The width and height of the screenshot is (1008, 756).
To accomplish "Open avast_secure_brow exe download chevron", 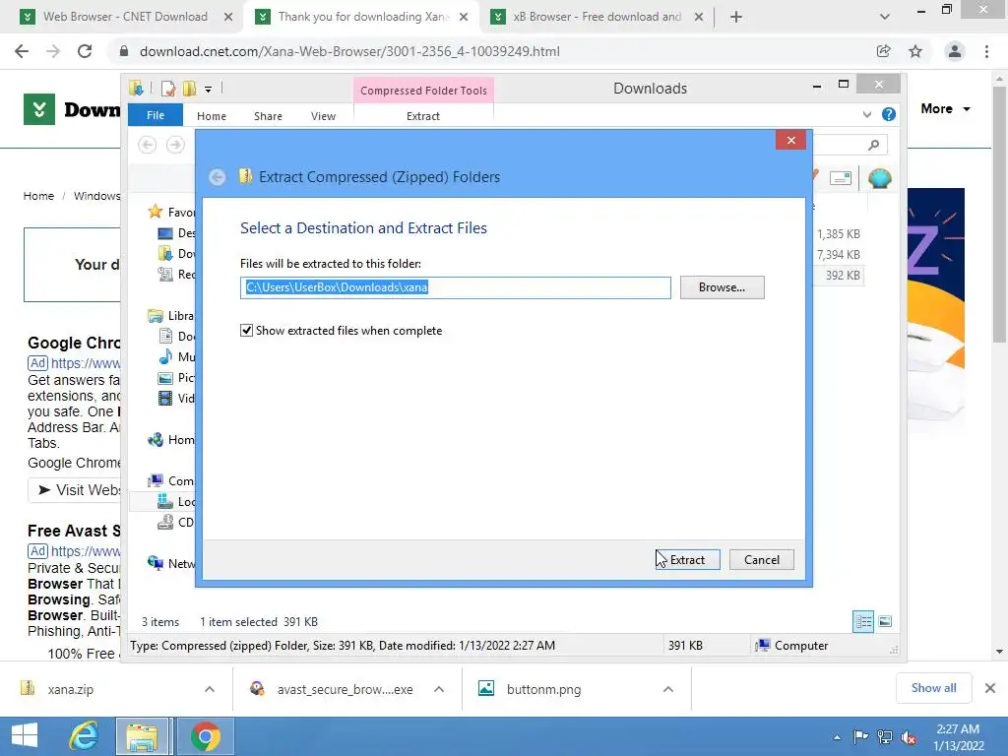I will tap(439, 689).
